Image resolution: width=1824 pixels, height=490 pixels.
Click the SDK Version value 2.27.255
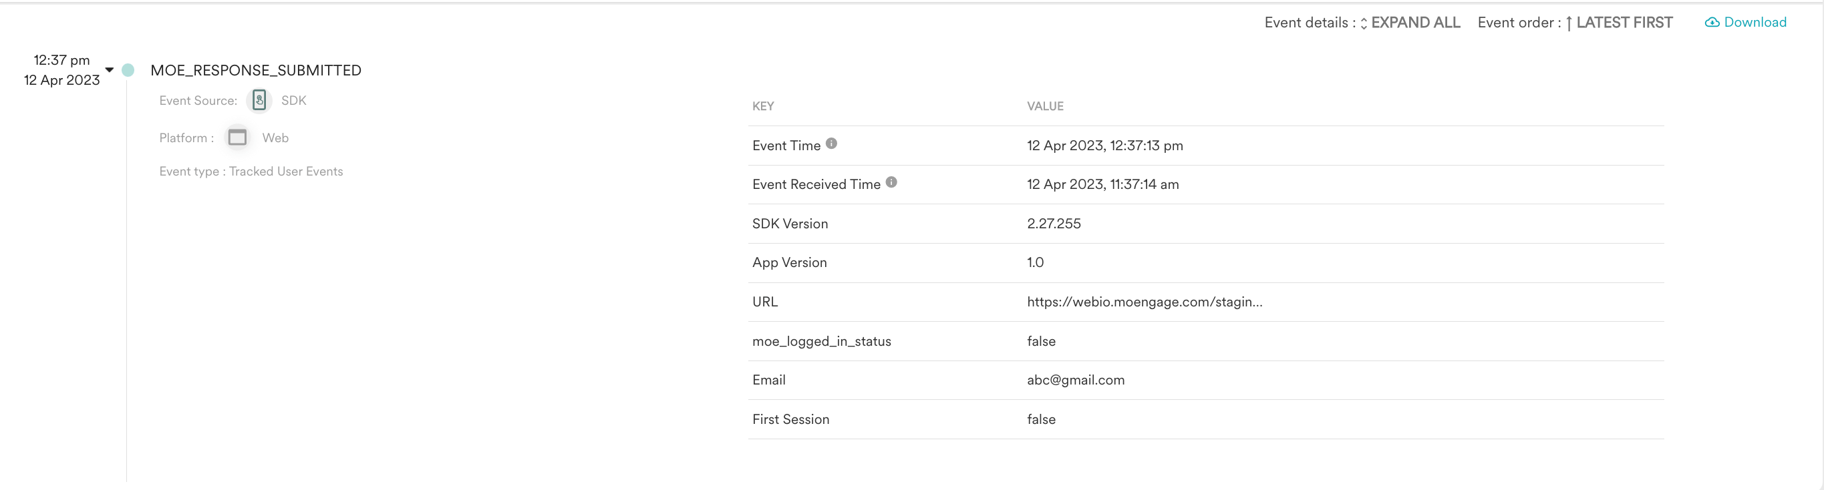(1054, 224)
